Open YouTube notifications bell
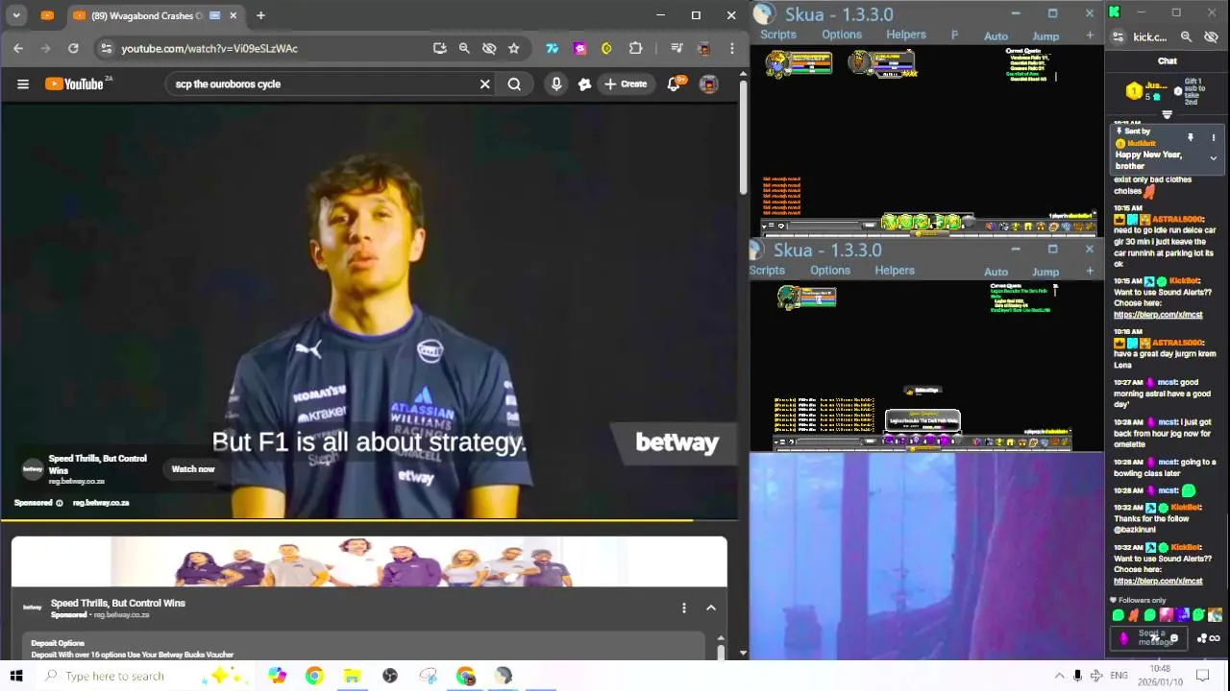This screenshot has width=1230, height=691. tap(675, 83)
